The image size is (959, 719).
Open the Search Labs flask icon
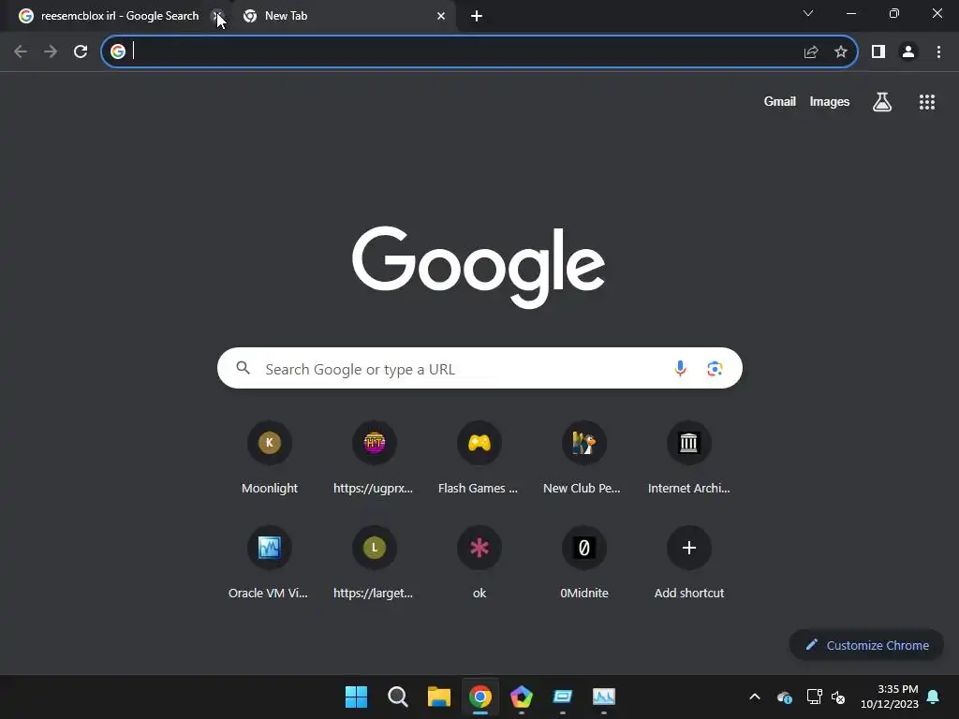point(882,102)
